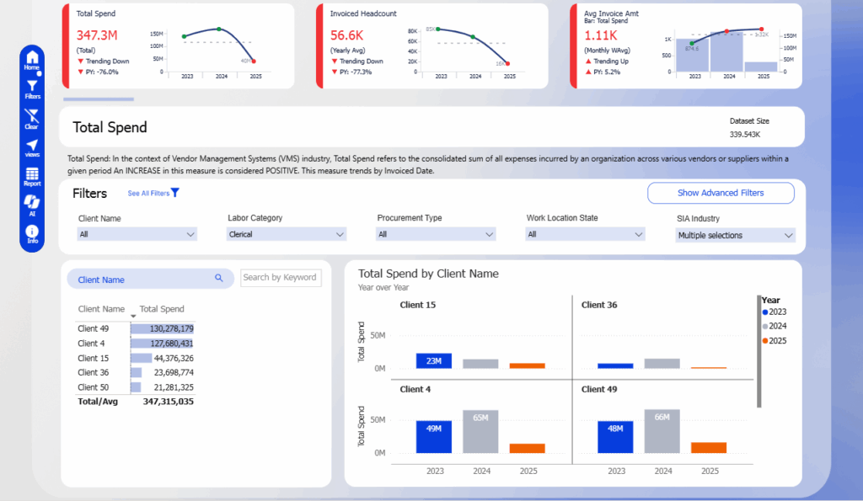Toggle the 2024 year legend item
863x501 pixels.
pos(774,326)
